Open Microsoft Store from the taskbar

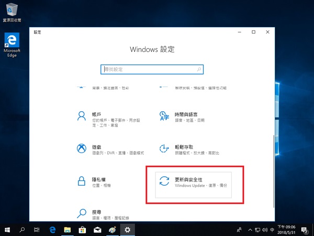point(82,230)
